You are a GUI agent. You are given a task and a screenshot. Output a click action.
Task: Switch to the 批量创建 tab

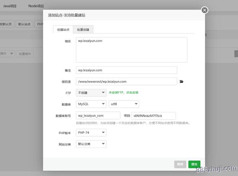click(x=83, y=29)
